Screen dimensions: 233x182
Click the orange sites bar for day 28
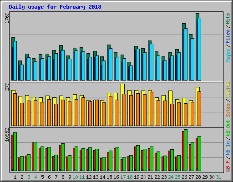(199, 109)
